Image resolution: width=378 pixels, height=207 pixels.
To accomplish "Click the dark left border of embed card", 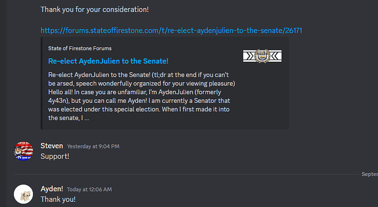I will (x=42, y=83).
